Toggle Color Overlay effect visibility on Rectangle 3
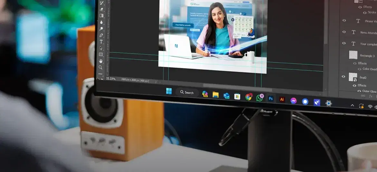377x172 pixels. 355,69
